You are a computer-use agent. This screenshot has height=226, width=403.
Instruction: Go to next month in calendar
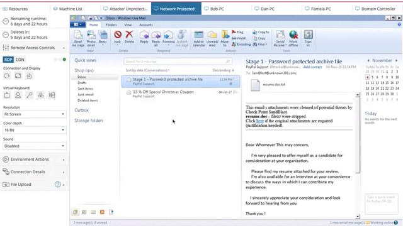point(396,60)
